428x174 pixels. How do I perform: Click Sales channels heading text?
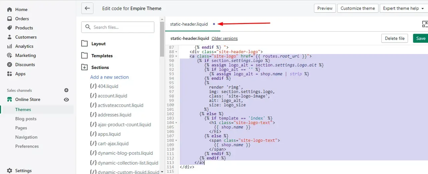tap(19, 90)
